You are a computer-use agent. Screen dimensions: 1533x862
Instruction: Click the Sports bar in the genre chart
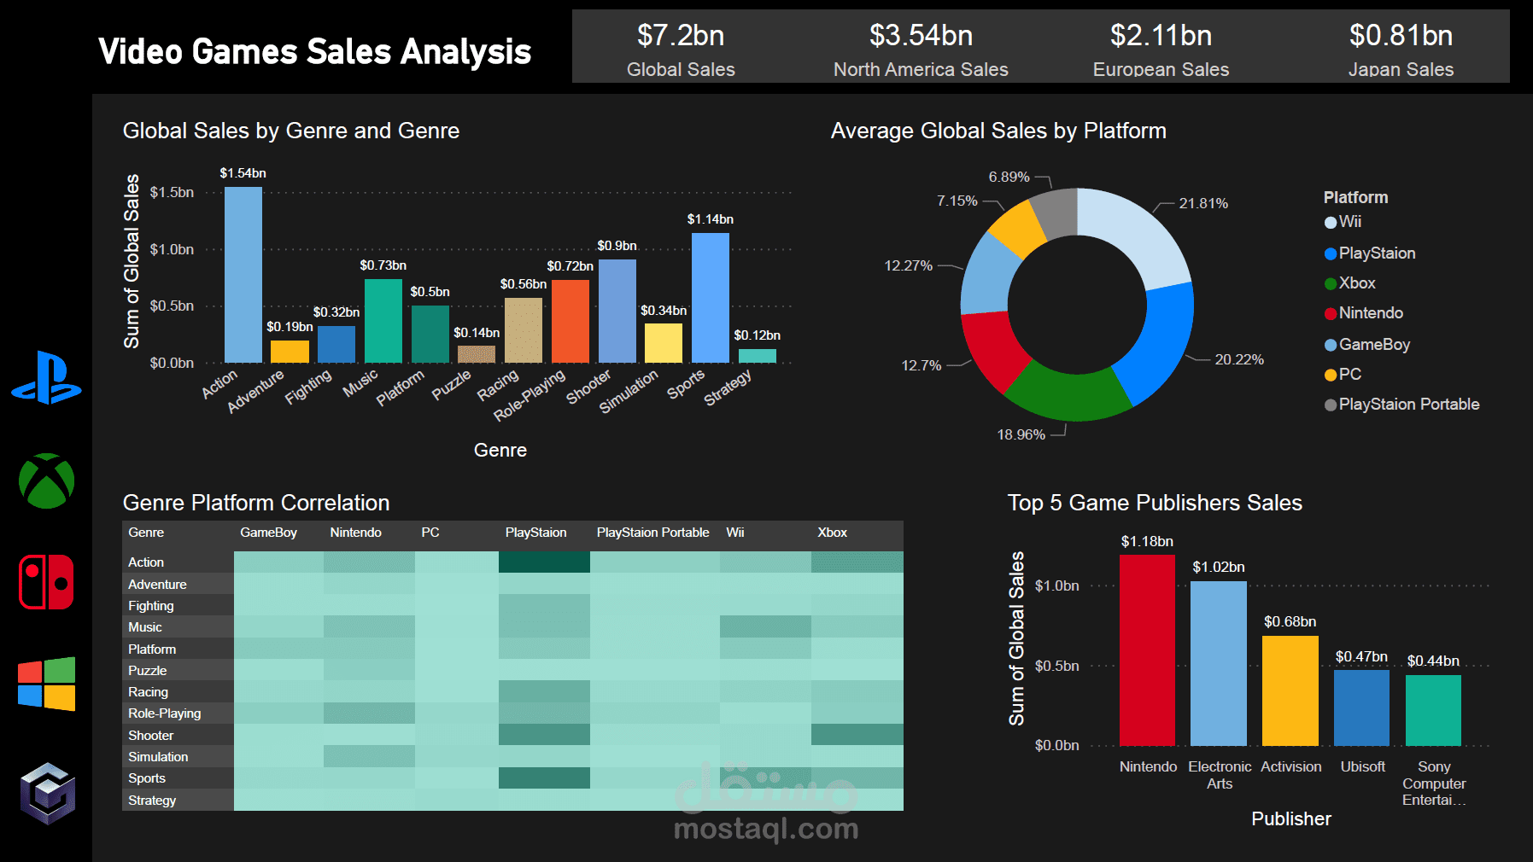711,298
